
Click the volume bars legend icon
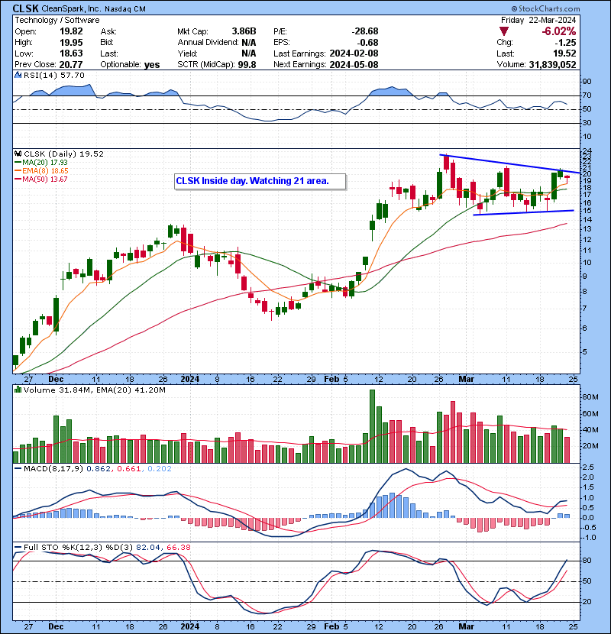coord(18,390)
